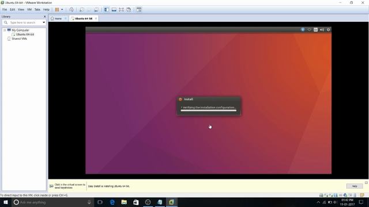Click the Help button in the info bar

tap(355, 186)
